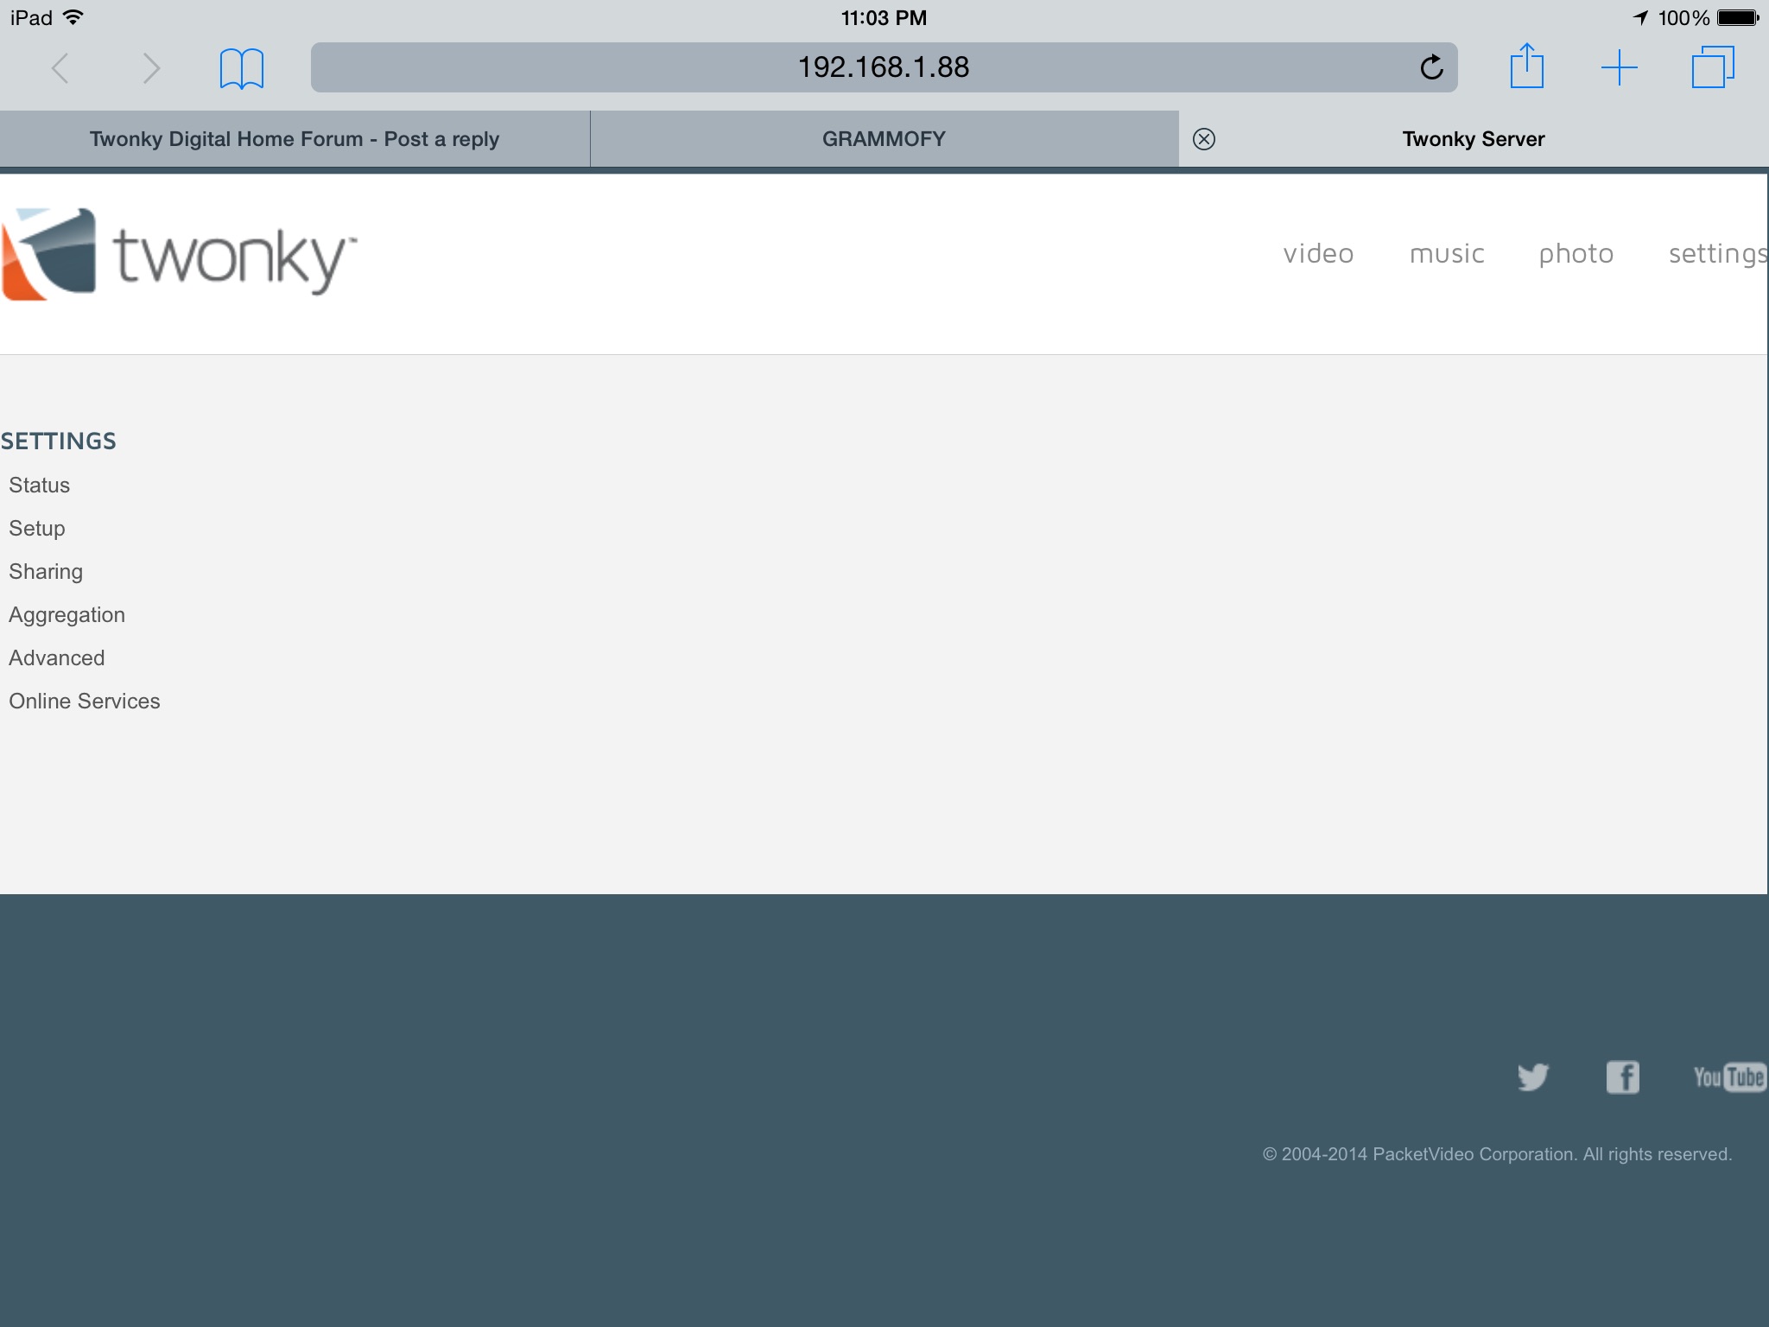The width and height of the screenshot is (1769, 1327).
Task: Open the Aggregation settings page
Action: 67,615
